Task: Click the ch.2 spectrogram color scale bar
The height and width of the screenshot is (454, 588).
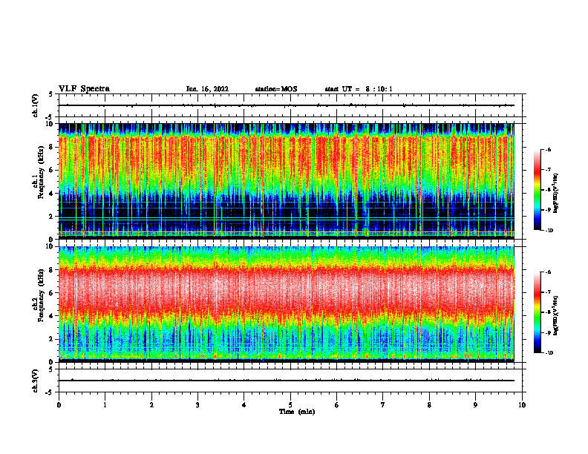Action: [537, 312]
